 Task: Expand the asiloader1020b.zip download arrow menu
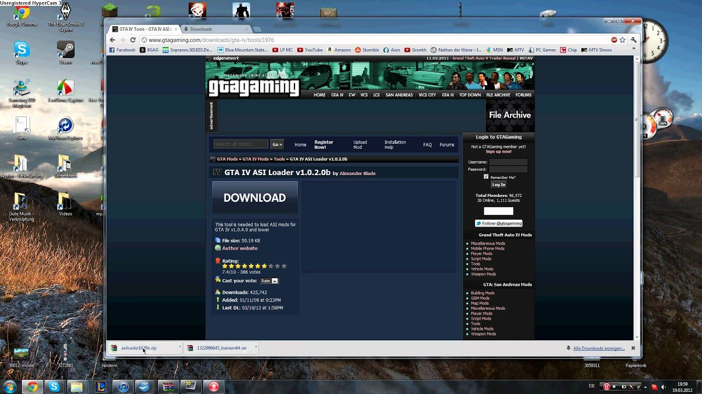point(179,347)
